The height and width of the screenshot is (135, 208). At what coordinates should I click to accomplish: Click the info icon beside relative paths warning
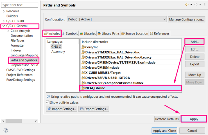[48, 97]
